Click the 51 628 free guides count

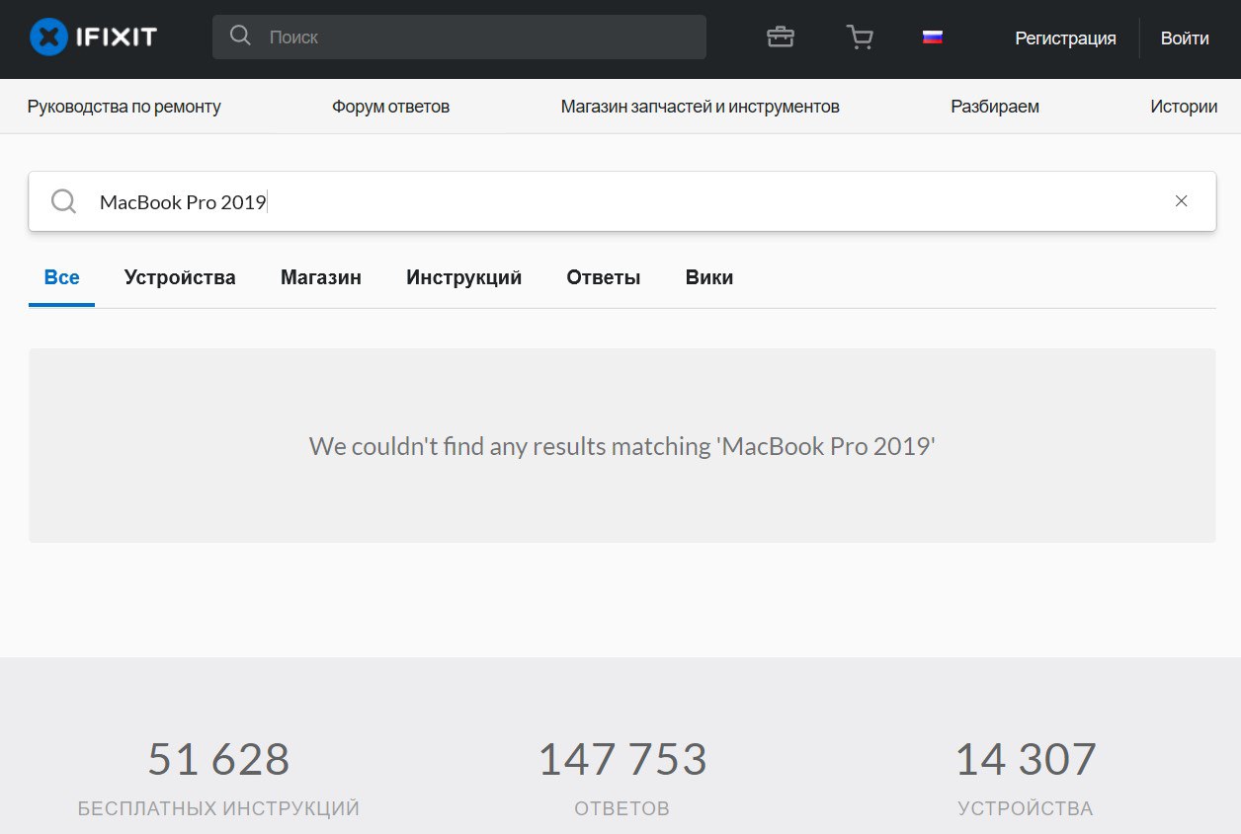[x=218, y=759]
